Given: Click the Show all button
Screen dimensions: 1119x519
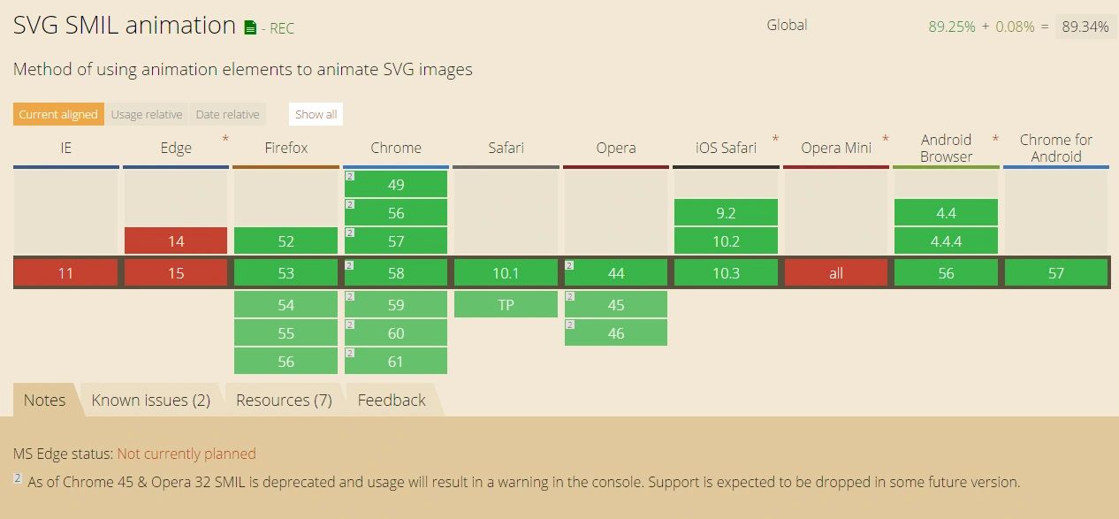Looking at the screenshot, I should coord(316,114).
